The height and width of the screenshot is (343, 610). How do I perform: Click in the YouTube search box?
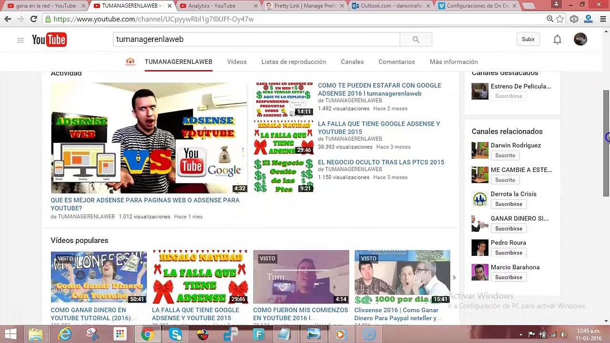[x=256, y=40]
